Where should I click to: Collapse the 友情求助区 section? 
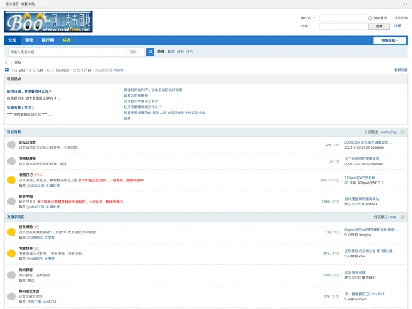[402, 217]
